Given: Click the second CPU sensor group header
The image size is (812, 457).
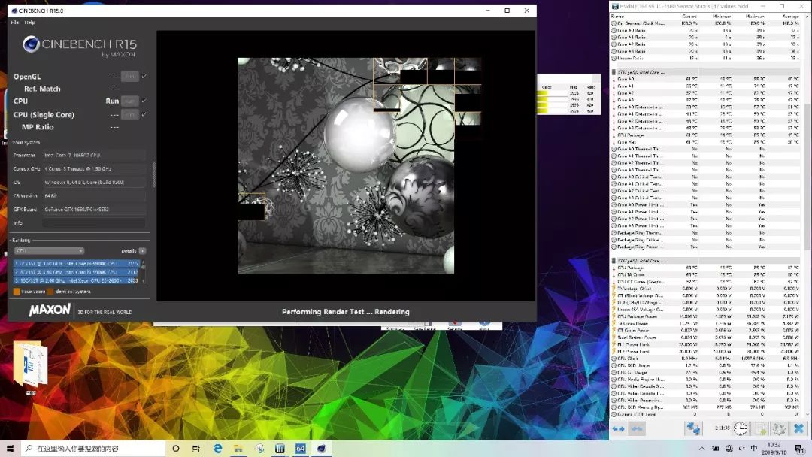Looking at the screenshot, I should coord(706,261).
